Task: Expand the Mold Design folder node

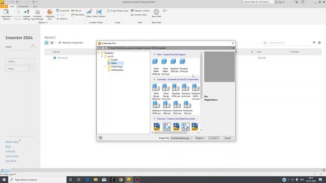Action: (x=105, y=67)
